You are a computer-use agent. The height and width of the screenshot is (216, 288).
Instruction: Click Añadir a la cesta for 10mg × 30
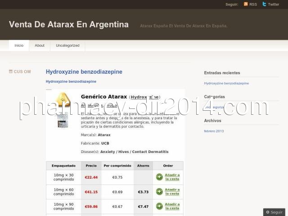(172, 177)
